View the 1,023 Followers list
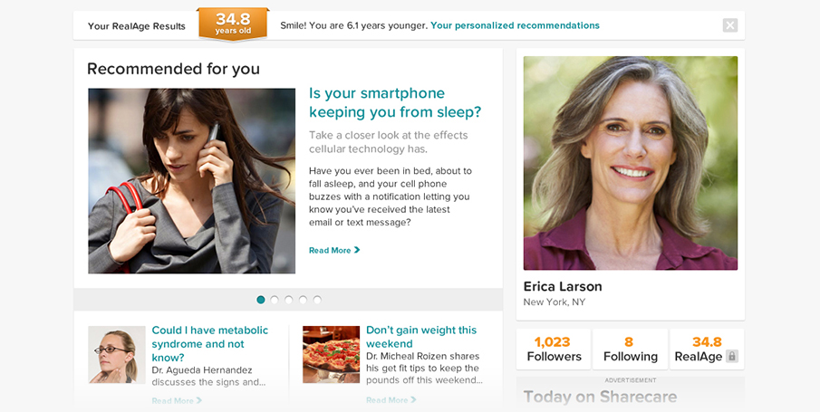This screenshot has height=412, width=820. (x=554, y=350)
